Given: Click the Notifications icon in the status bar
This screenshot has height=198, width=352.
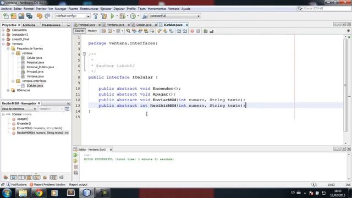Looking at the screenshot, I should 9,185.
